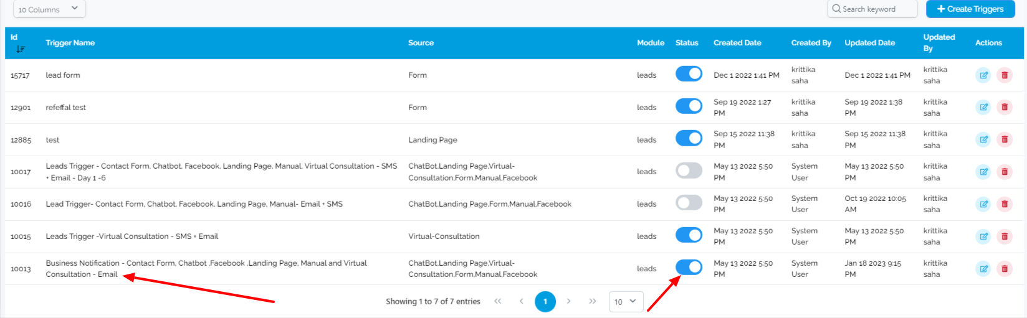Go to previous page arrow
The height and width of the screenshot is (318, 1027).
[x=522, y=301]
